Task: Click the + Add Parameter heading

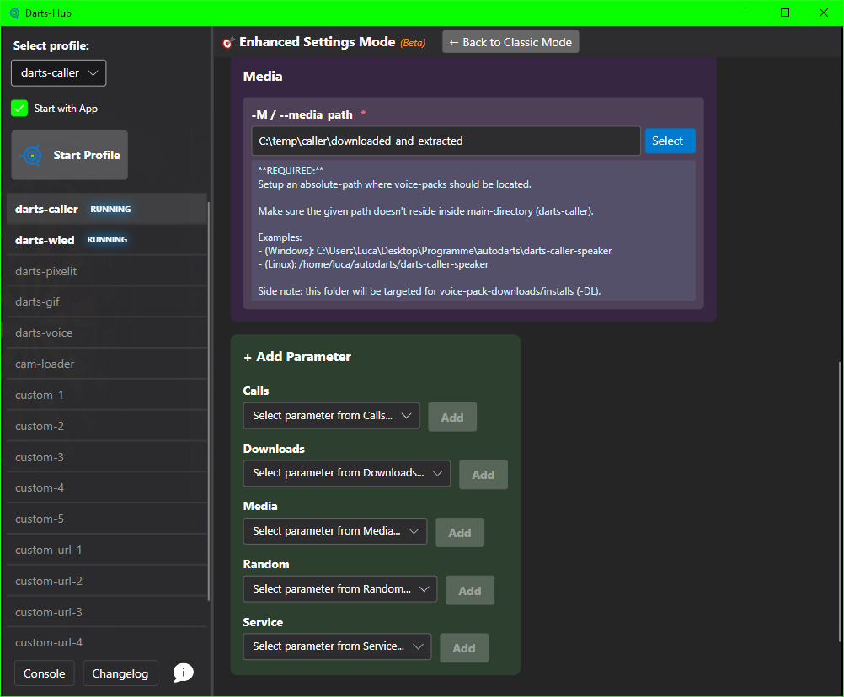Action: coord(297,357)
